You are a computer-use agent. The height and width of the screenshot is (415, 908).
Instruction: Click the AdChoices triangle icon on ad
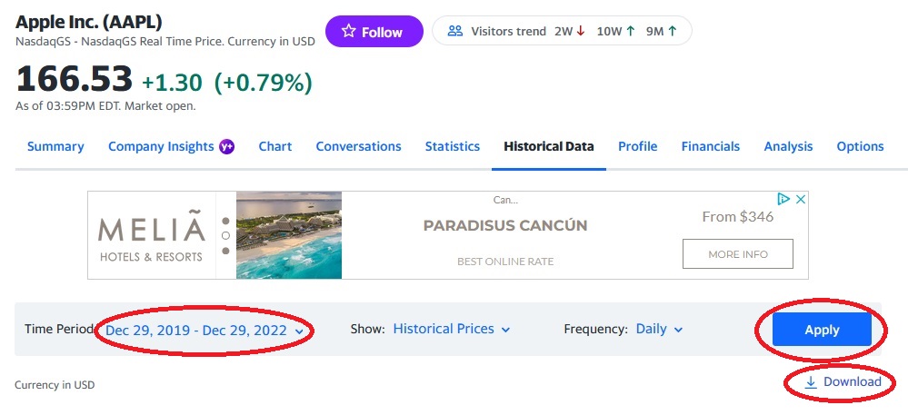click(x=783, y=199)
